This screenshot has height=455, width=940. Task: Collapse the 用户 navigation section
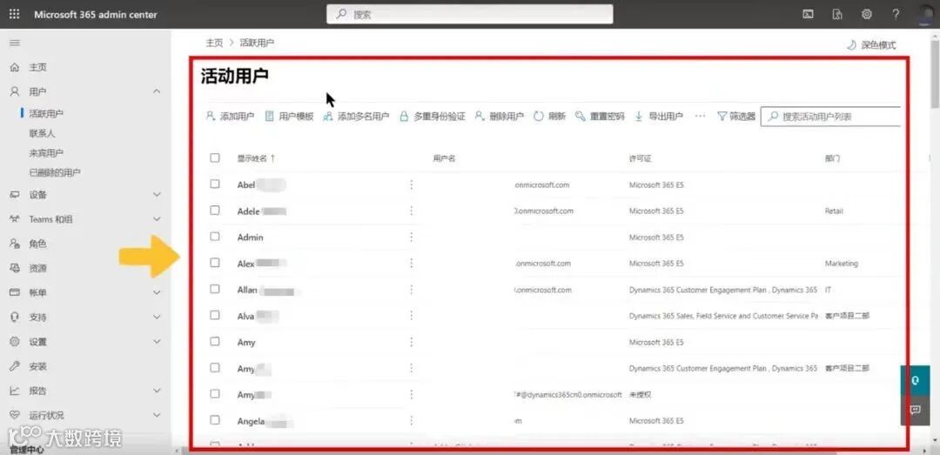[157, 91]
